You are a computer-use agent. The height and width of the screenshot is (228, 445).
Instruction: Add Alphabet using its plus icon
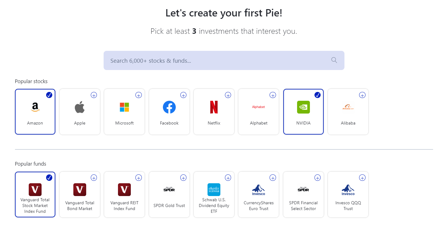coord(273,95)
